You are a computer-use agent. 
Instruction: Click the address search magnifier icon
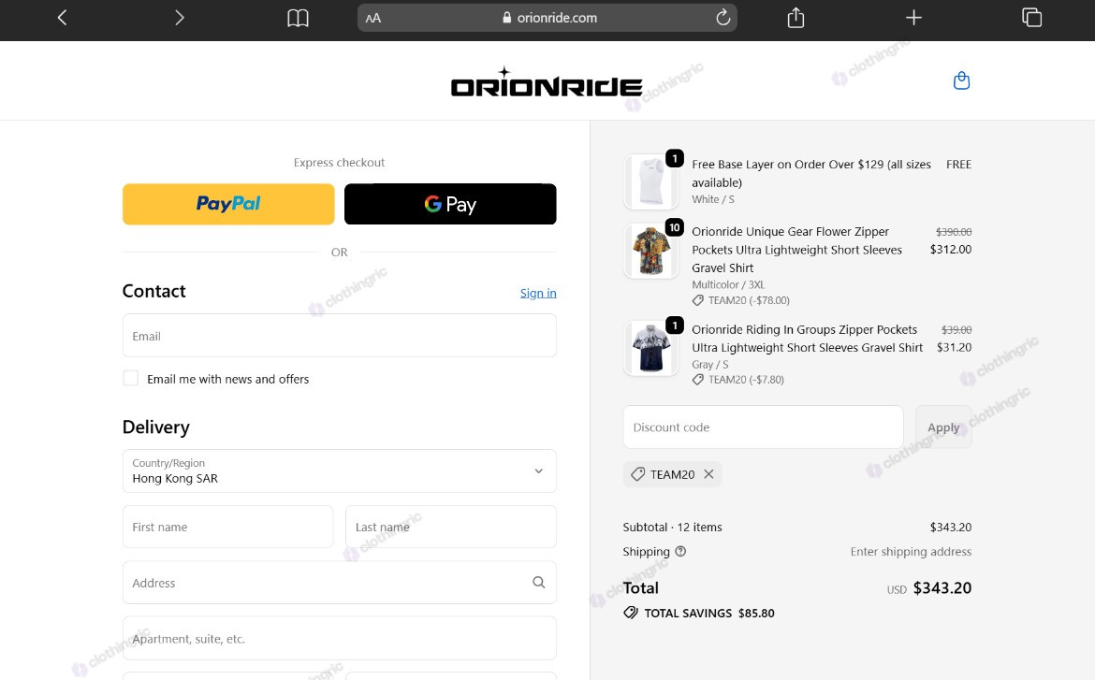click(x=538, y=583)
